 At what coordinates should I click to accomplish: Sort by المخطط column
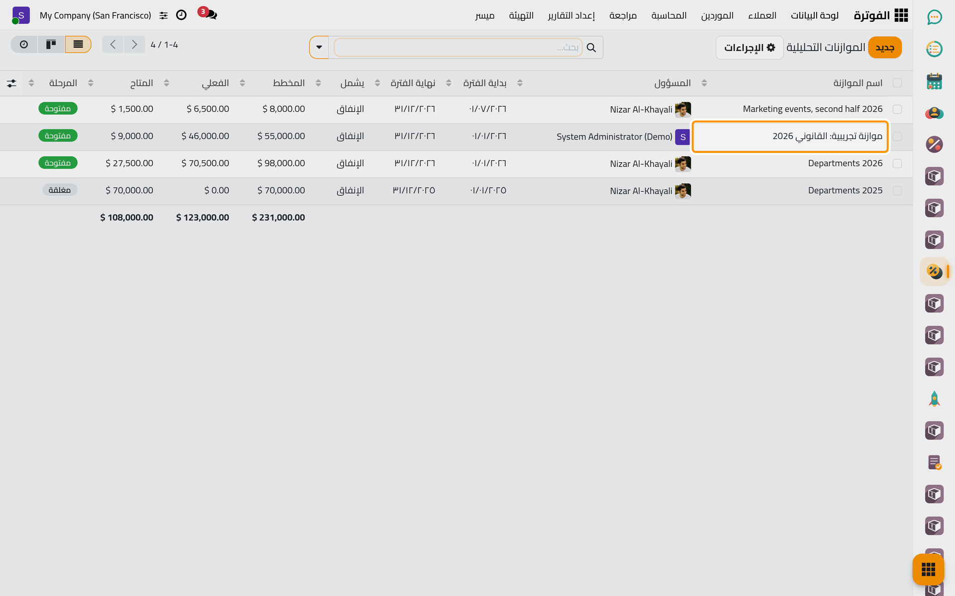coord(288,83)
